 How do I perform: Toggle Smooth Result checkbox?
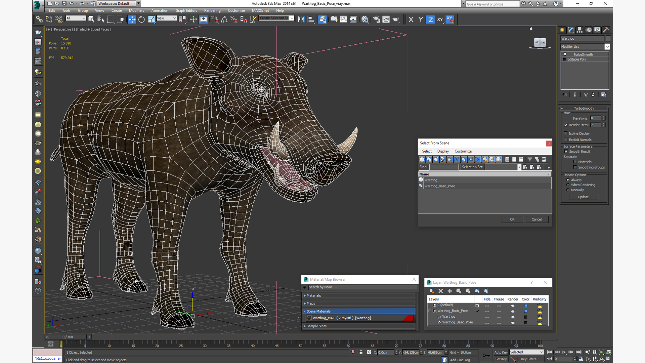(566, 152)
